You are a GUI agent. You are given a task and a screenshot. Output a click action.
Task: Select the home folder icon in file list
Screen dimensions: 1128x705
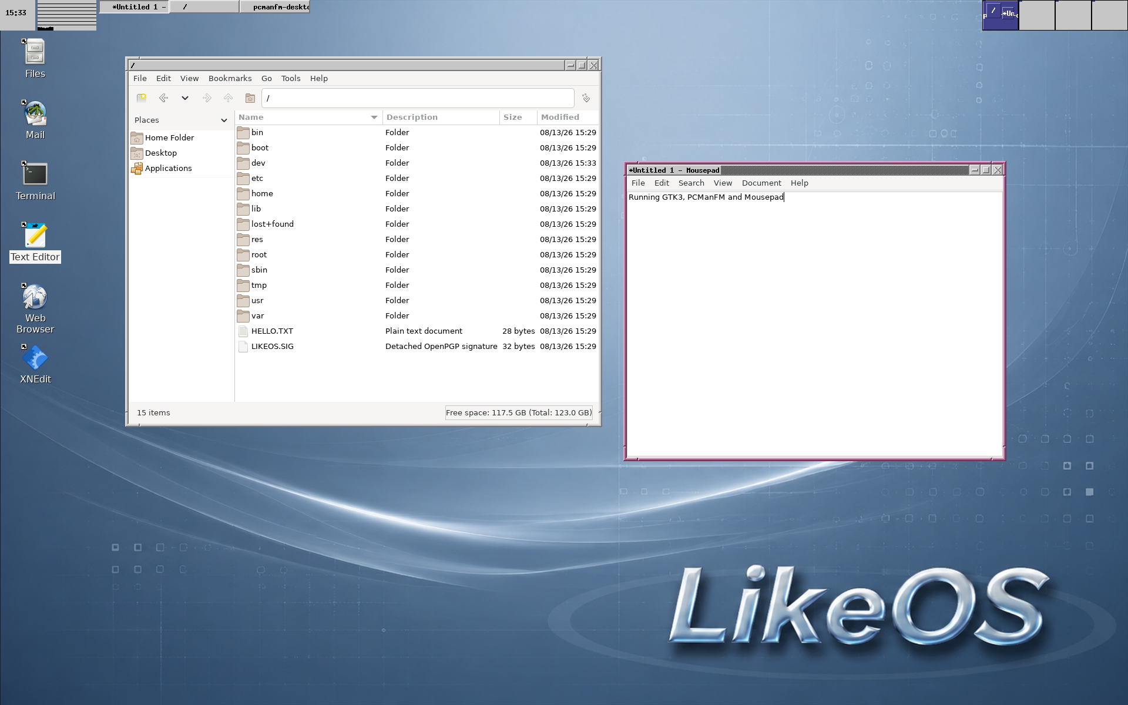click(x=243, y=194)
